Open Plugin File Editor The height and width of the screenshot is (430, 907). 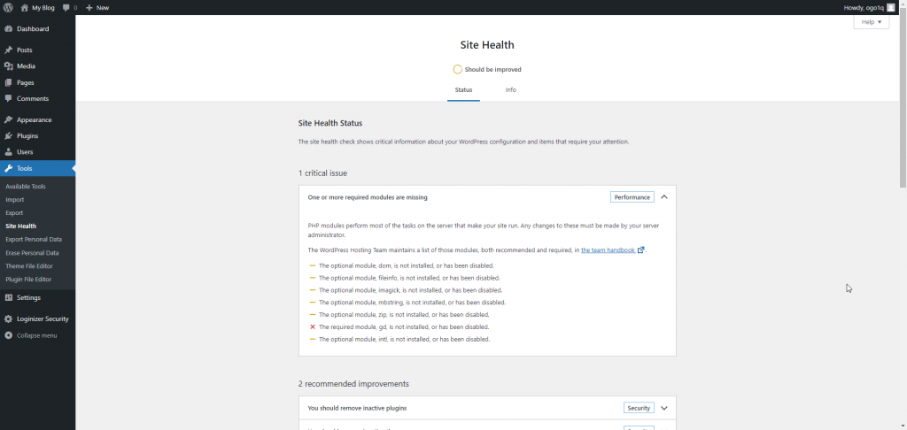pyautogui.click(x=28, y=280)
